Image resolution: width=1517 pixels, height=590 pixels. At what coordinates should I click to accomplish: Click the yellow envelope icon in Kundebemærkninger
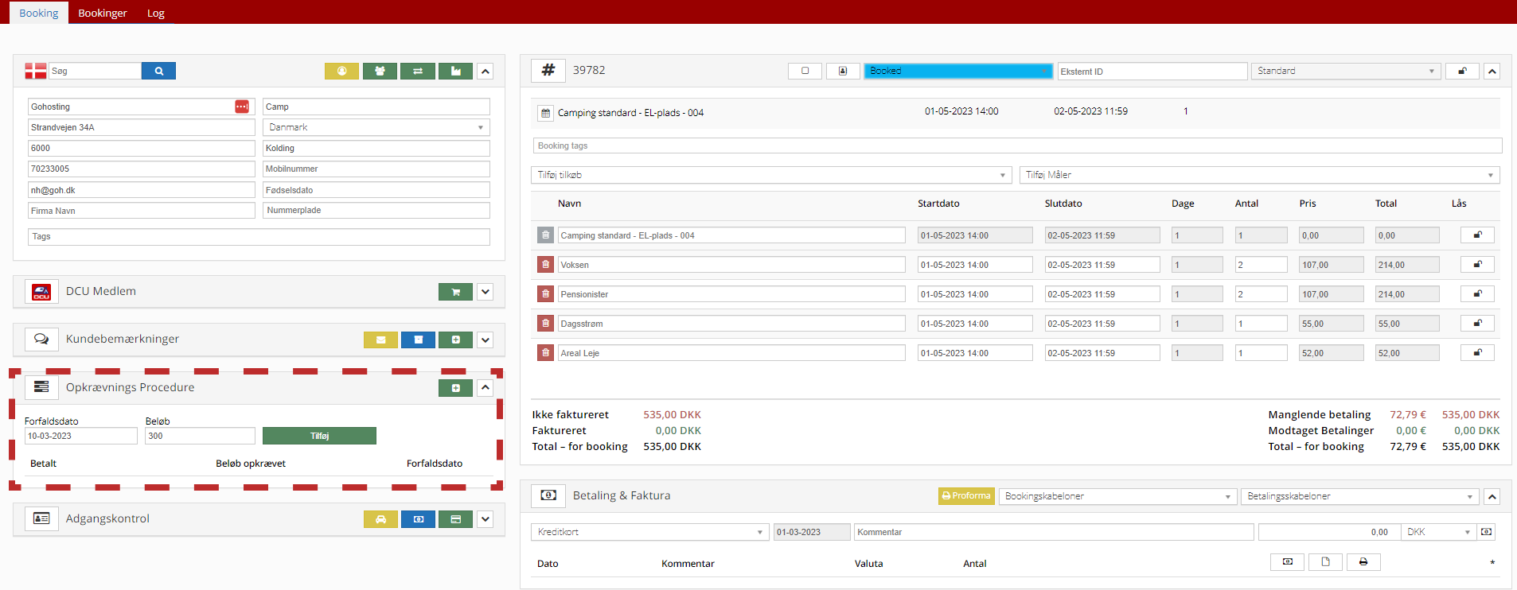(380, 340)
